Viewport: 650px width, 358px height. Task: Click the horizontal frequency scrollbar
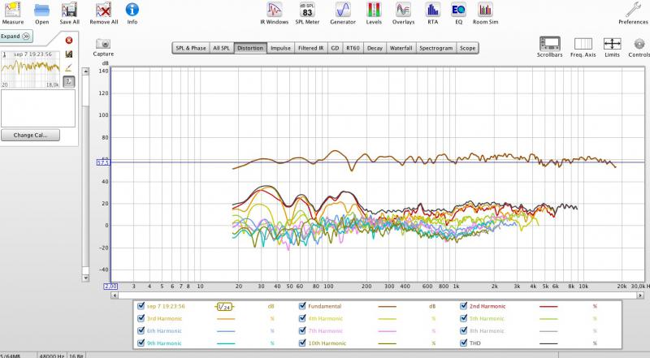377,295
